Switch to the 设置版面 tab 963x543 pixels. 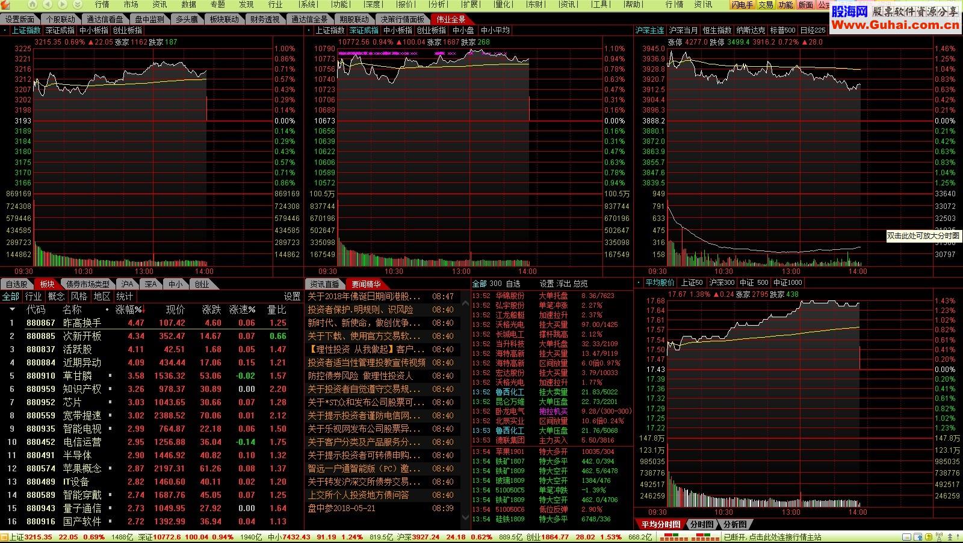20,19
